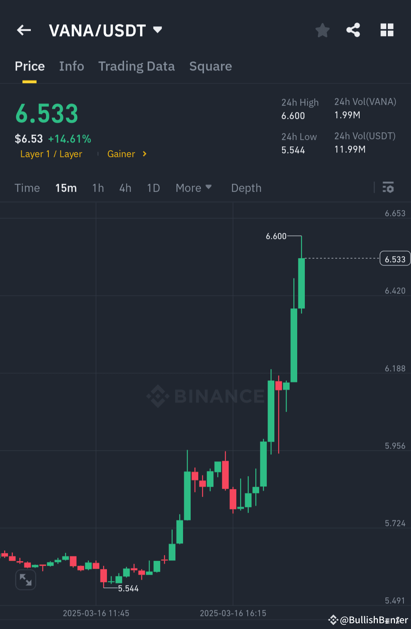This screenshot has width=411, height=629.
Task: Switch to the Trading Data tab
Action: coord(137,66)
